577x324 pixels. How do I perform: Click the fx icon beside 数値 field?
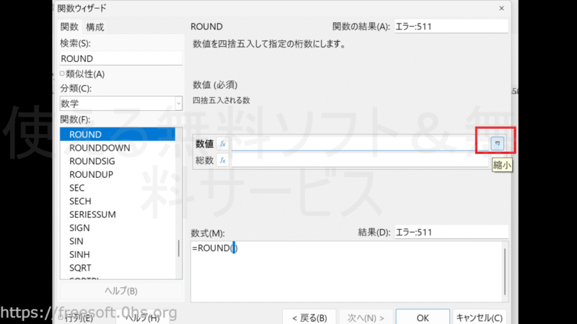pyautogui.click(x=223, y=144)
